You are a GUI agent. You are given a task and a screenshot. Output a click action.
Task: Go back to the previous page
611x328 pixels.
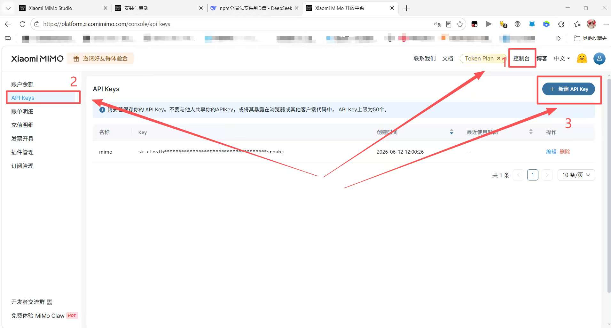pyautogui.click(x=8, y=24)
